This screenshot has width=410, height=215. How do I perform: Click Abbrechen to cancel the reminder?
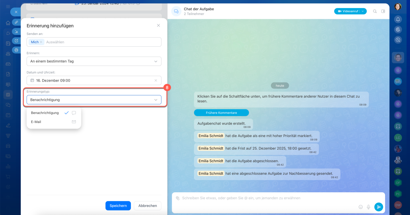(148, 206)
